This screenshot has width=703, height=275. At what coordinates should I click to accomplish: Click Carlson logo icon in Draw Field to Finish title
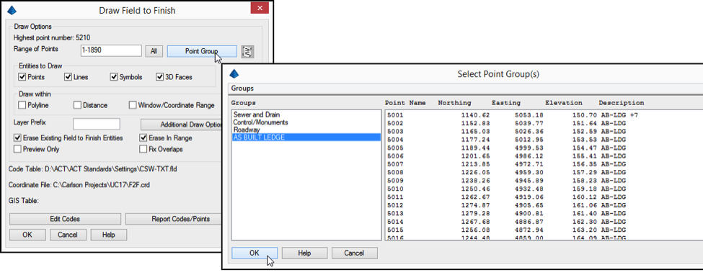pyautogui.click(x=12, y=10)
